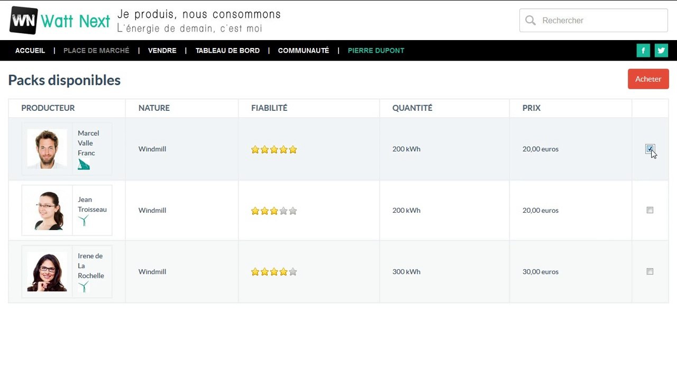Screen dimensions: 677x380
Task: Click Marcel Valle Franc's sail icon
Action: (x=84, y=164)
